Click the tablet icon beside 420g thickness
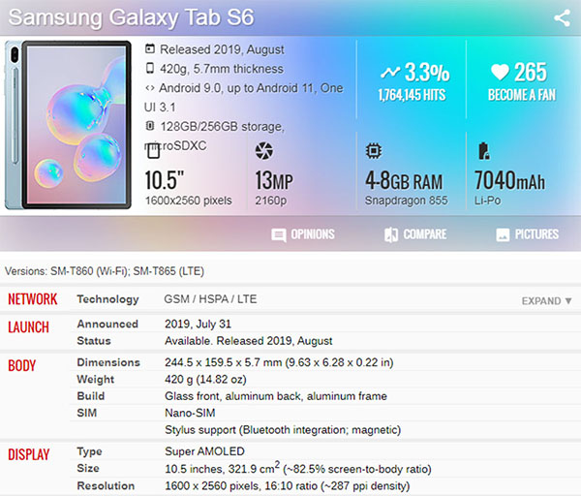Screen dimensions: 581x496 150,68
